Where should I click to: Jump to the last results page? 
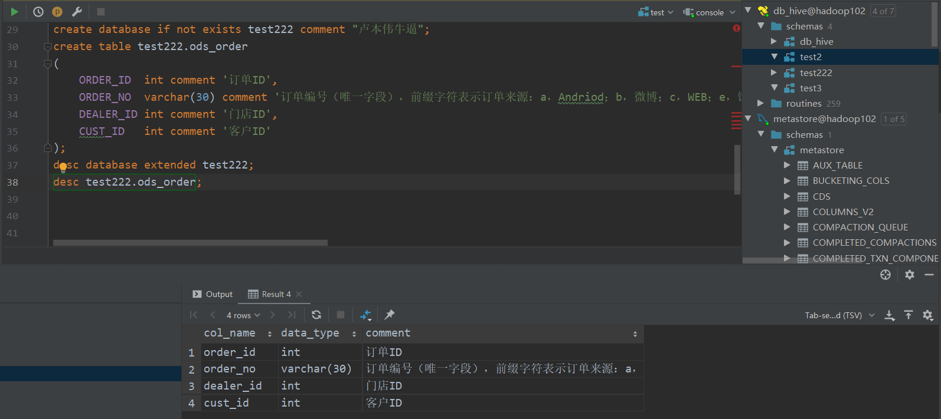pyautogui.click(x=292, y=315)
